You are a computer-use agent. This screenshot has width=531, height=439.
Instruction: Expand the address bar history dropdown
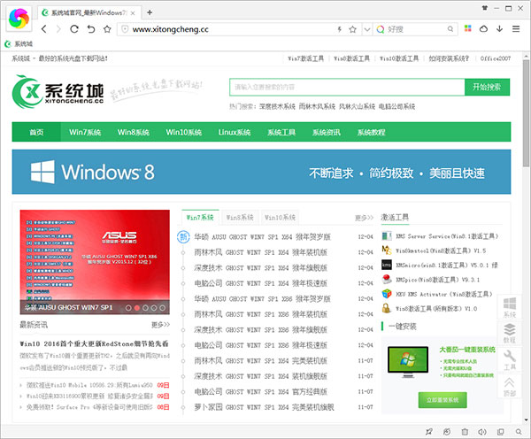367,29
